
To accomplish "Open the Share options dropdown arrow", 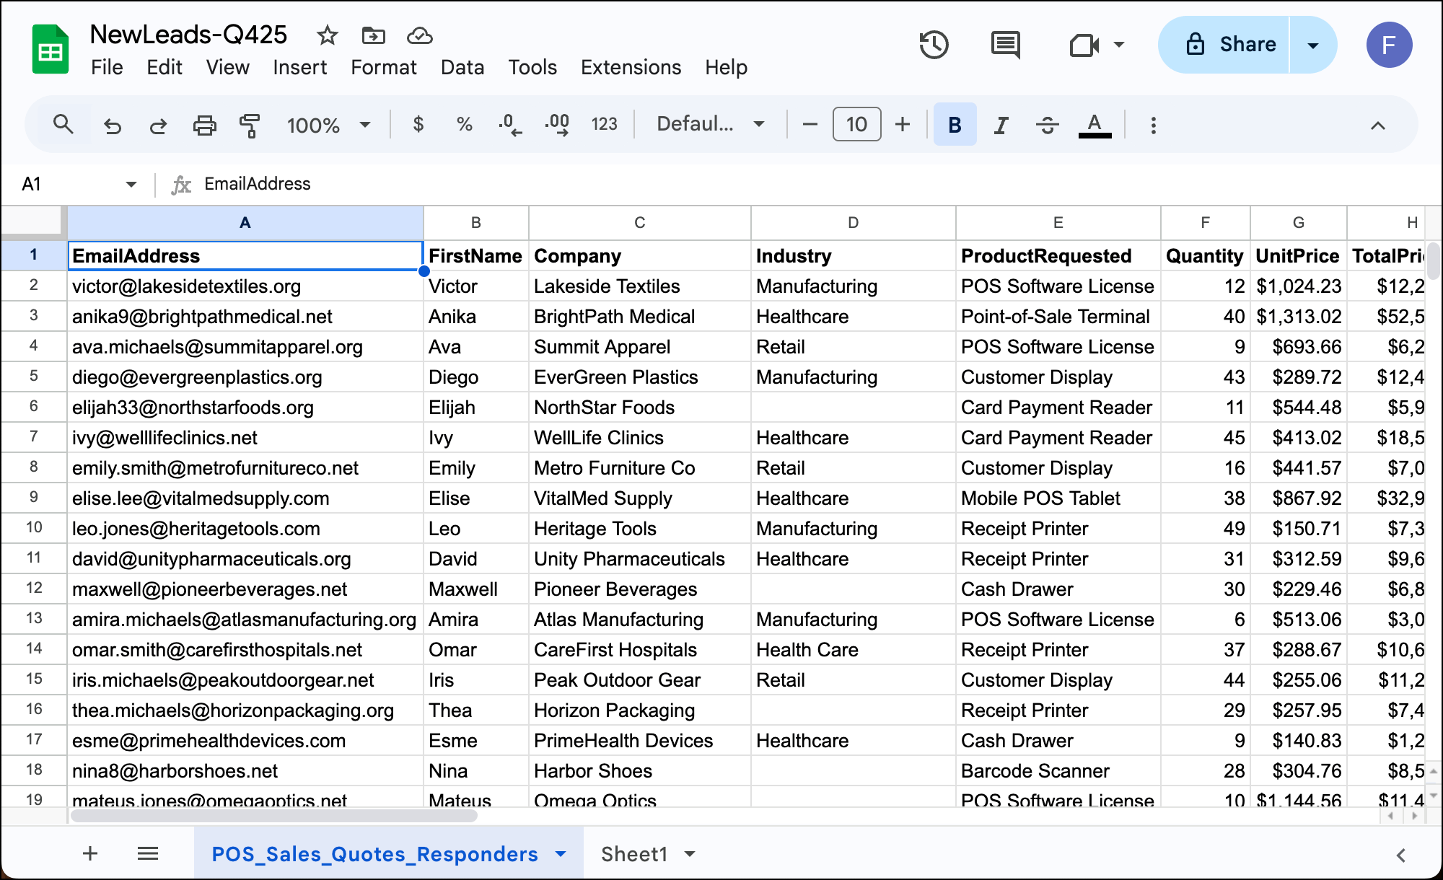I will 1313,45.
